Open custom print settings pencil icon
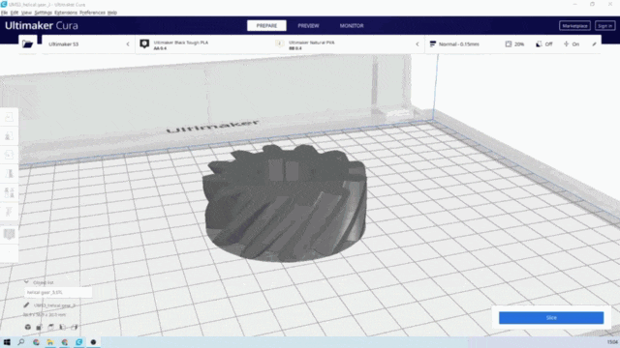Viewport: 620px width, 348px height. 594,44
